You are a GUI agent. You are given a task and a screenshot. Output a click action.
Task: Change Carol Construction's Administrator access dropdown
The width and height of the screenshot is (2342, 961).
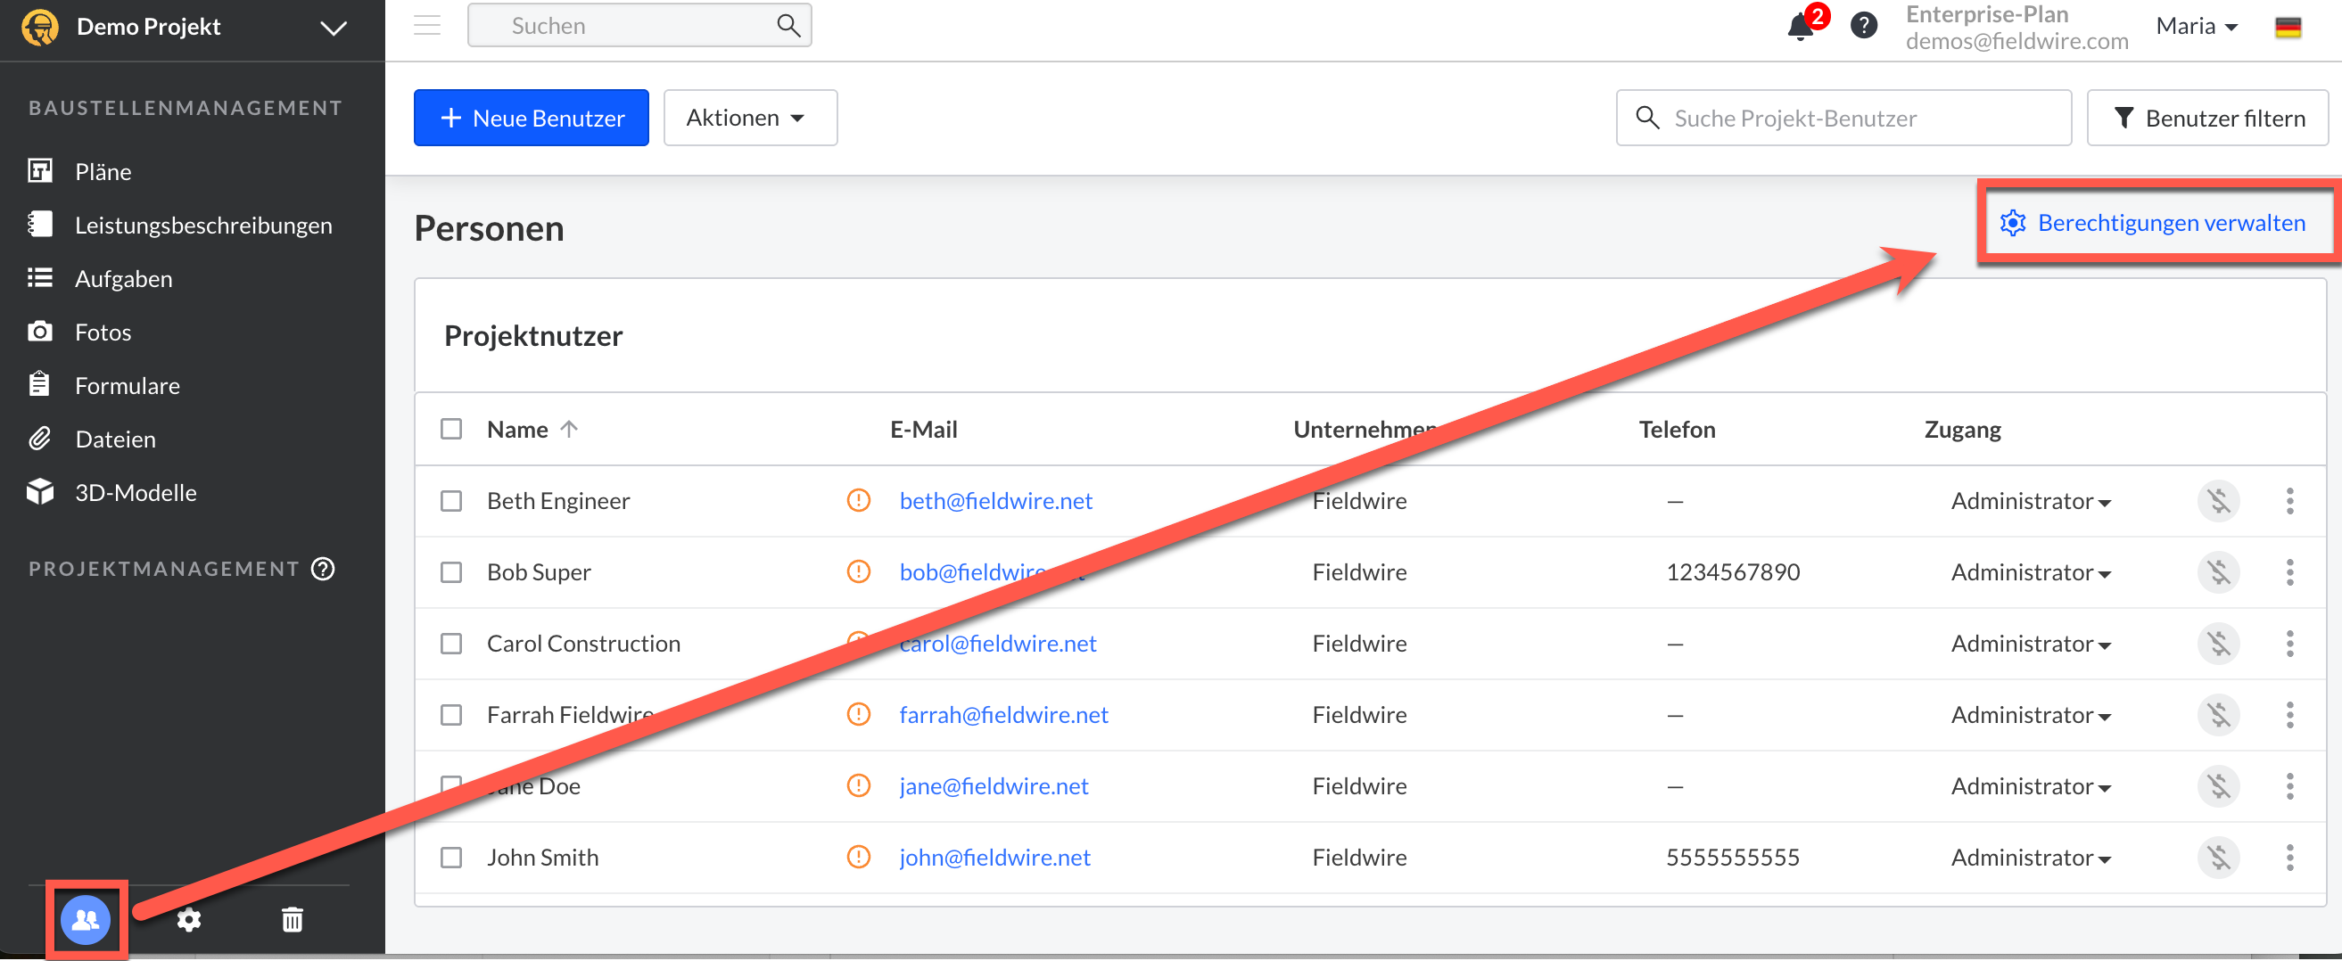(x=2030, y=644)
